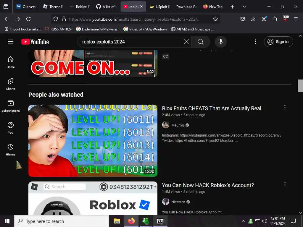
Task: Open a new browser tab with plus
Action: pos(233,7)
